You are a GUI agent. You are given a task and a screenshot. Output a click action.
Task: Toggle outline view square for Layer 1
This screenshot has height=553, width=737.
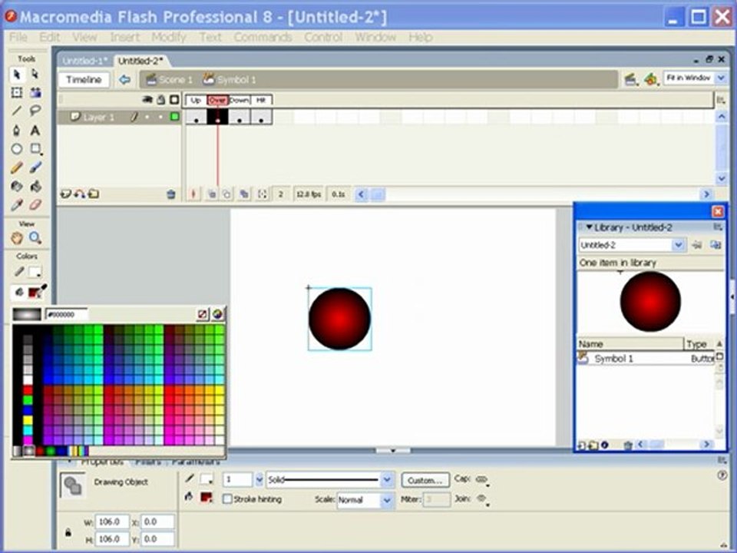click(x=175, y=117)
